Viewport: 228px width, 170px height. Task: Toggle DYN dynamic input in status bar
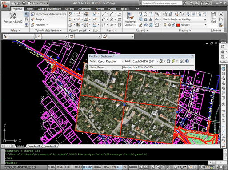(x=113, y=167)
